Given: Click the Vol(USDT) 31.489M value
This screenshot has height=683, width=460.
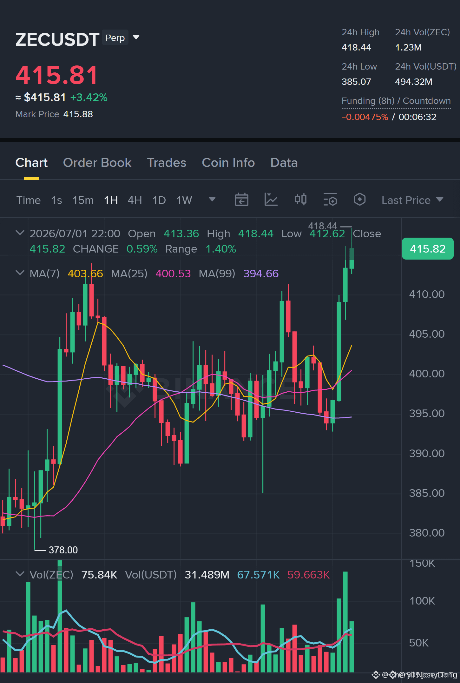Looking at the screenshot, I should (207, 575).
